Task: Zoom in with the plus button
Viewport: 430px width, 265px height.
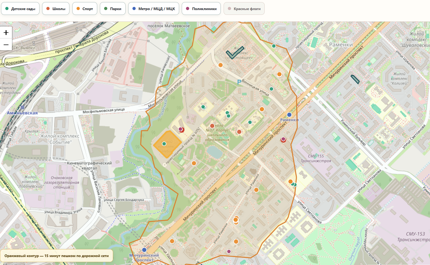Action: (x=6, y=33)
